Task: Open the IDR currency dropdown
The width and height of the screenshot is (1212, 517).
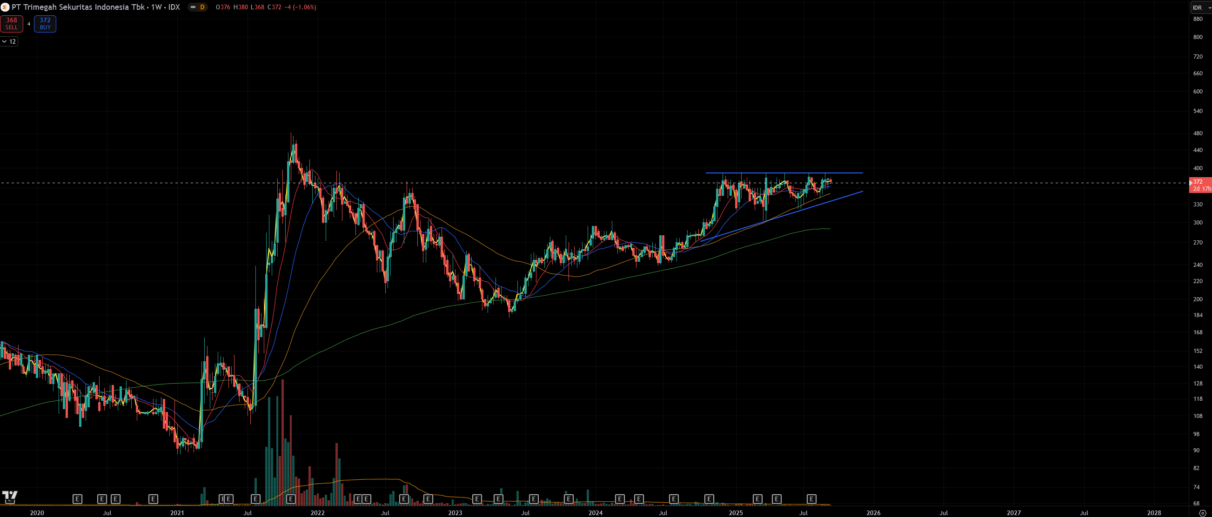Action: coord(1200,7)
